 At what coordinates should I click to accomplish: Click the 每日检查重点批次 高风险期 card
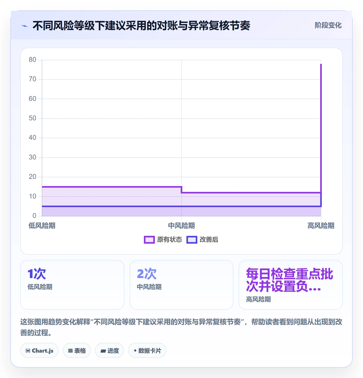(x=291, y=285)
